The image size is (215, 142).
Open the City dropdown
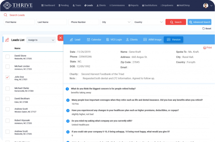(116, 22)
